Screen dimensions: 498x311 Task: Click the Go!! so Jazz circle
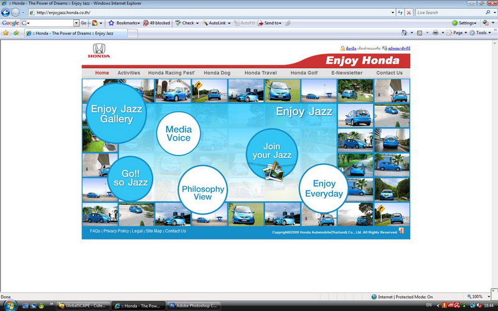[x=130, y=179]
